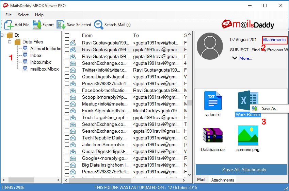
Task: Toggle the select-all checkbox in the header
Action: point(67,35)
